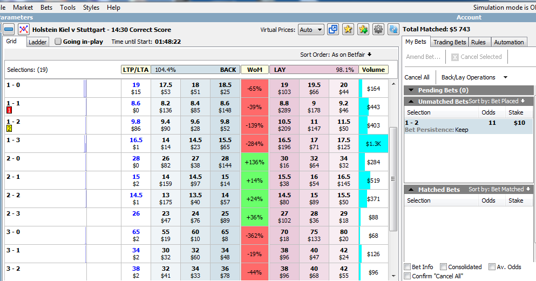Viewport: 536px width, 281px height.
Task: Click the selections list scrollbar thumb
Action: point(393,179)
